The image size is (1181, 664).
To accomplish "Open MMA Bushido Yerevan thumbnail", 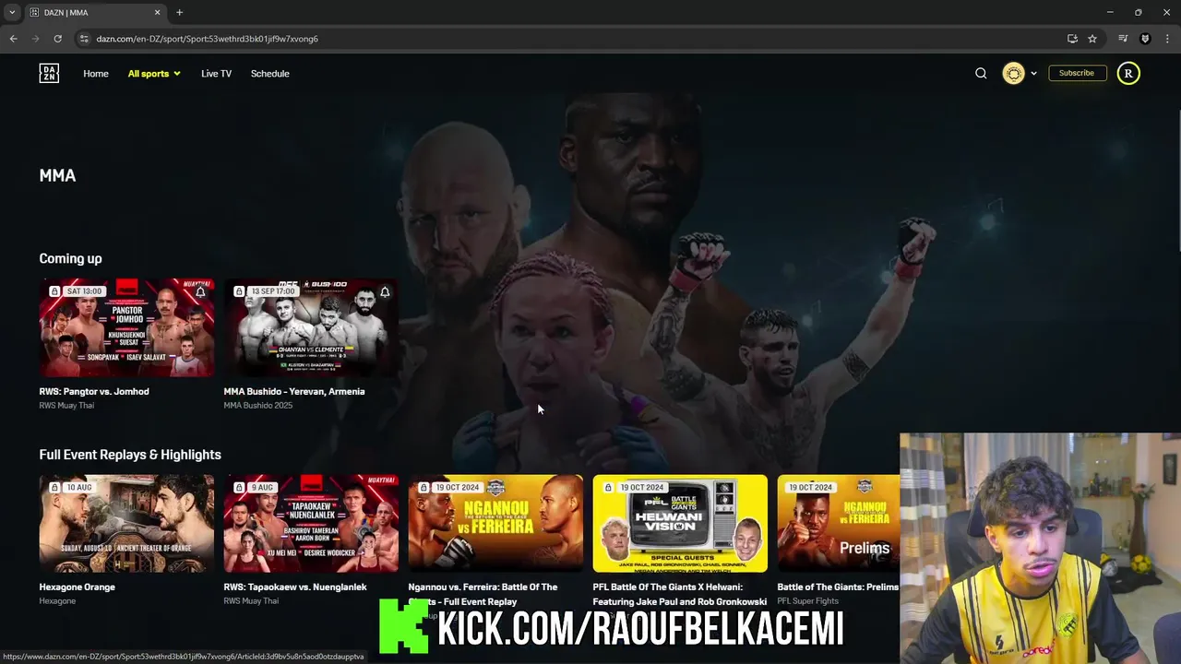I will [x=311, y=327].
